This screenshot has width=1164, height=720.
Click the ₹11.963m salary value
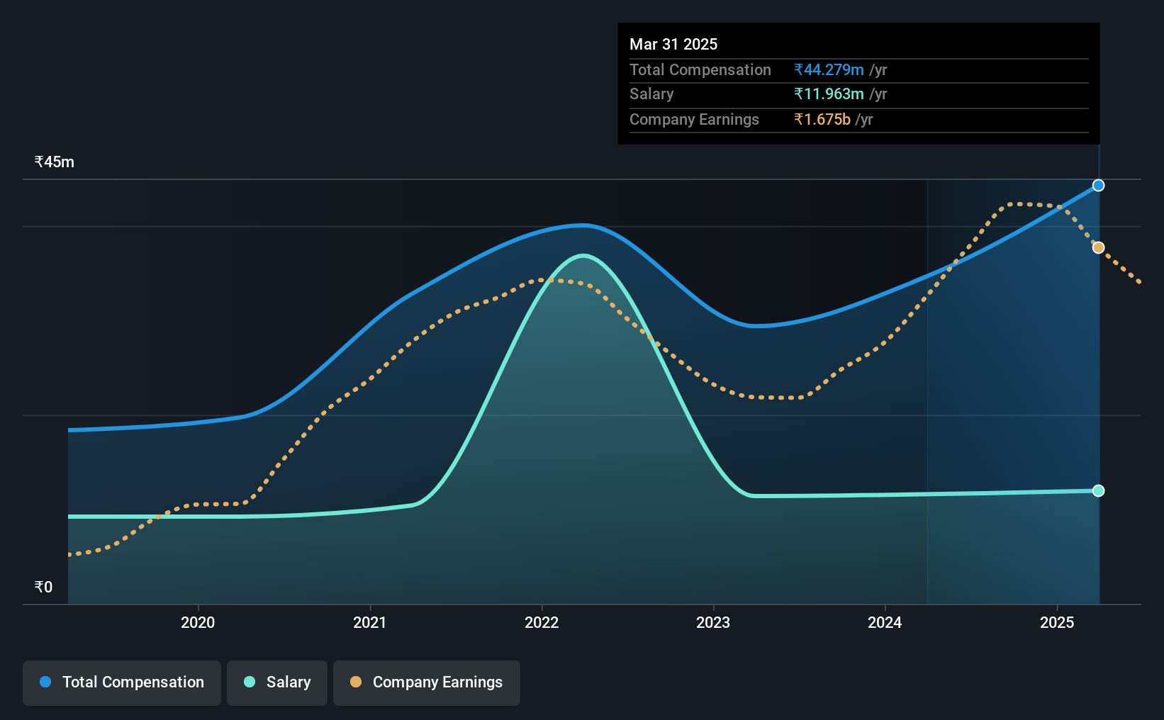829,94
